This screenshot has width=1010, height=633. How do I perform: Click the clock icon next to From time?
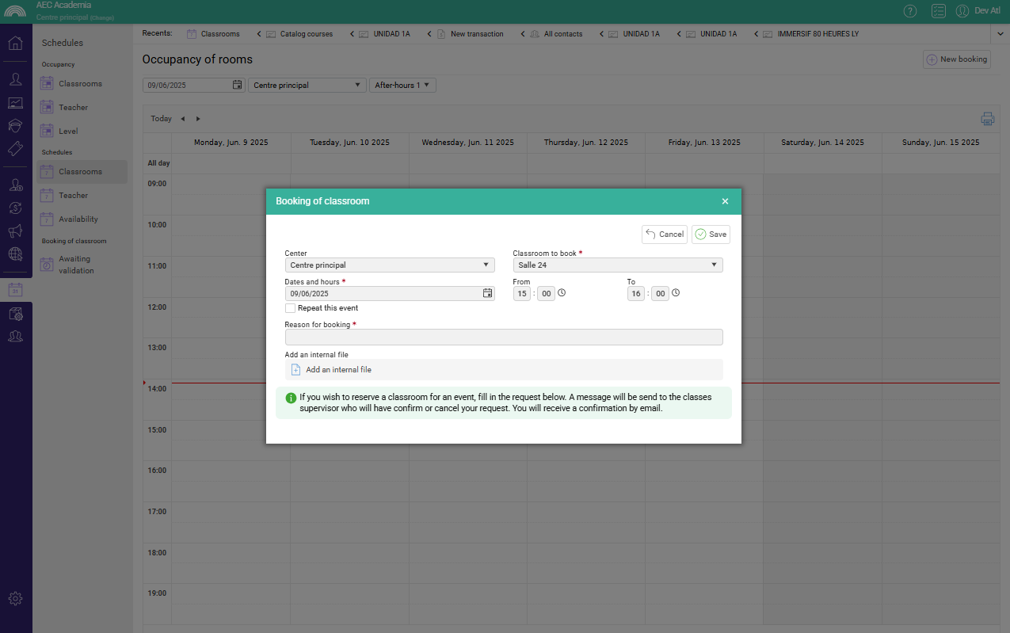click(562, 293)
